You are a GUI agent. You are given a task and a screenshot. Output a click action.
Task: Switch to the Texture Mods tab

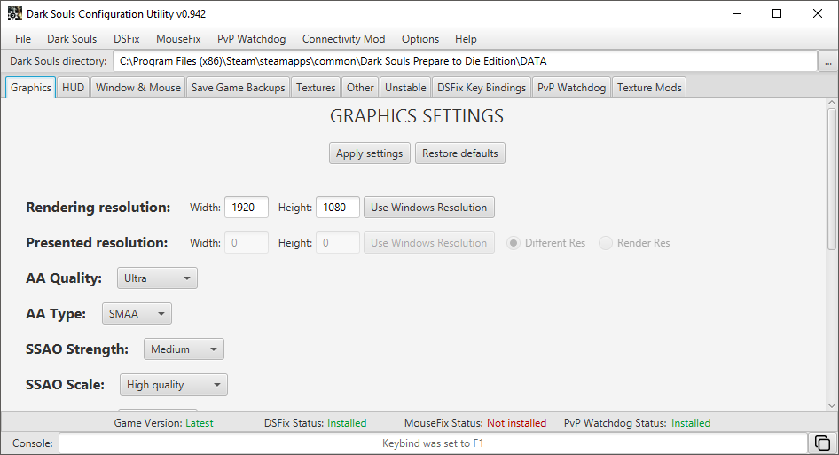click(x=649, y=87)
